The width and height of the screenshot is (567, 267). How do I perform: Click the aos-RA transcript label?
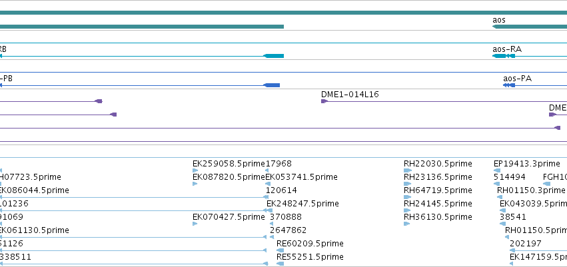pyautogui.click(x=507, y=49)
